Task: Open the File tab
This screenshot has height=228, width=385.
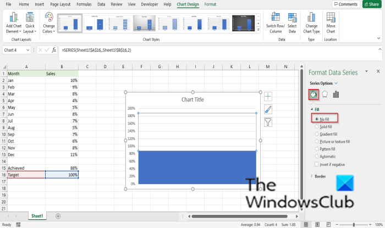Action: (8, 4)
